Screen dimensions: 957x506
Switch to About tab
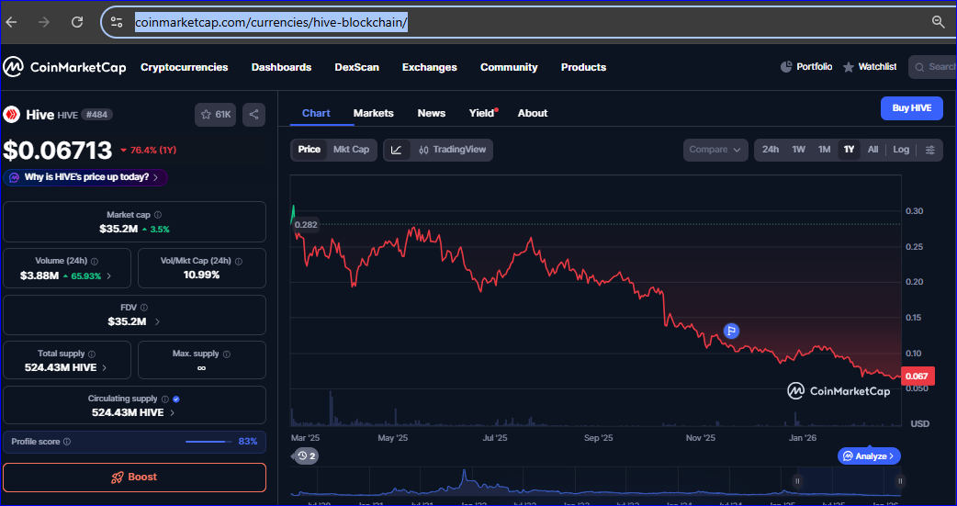tap(533, 113)
